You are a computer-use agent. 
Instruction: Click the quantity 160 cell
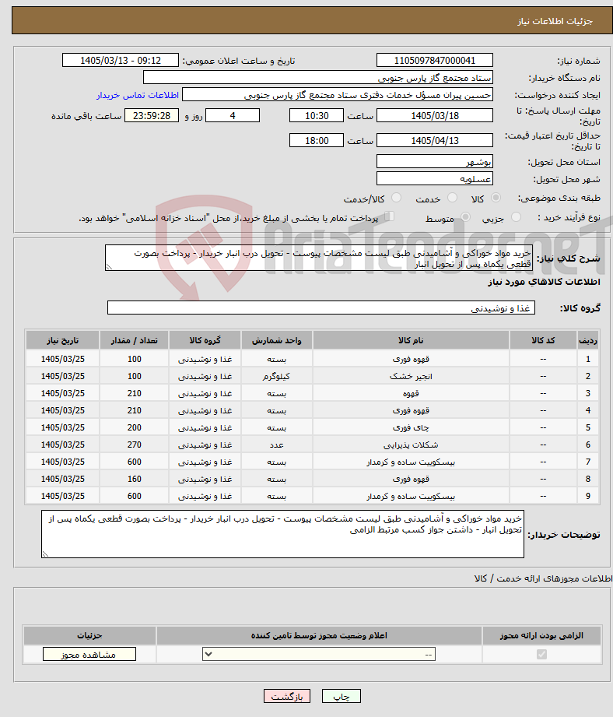[x=135, y=480]
